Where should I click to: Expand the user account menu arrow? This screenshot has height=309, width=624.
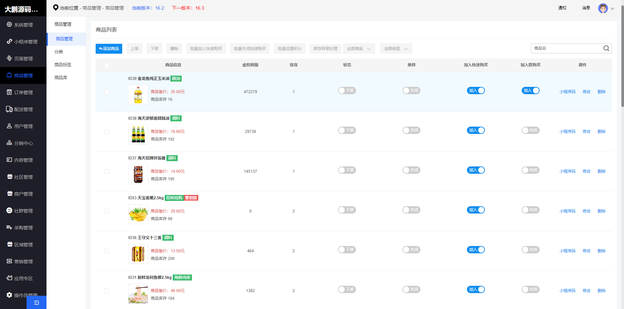click(x=612, y=9)
